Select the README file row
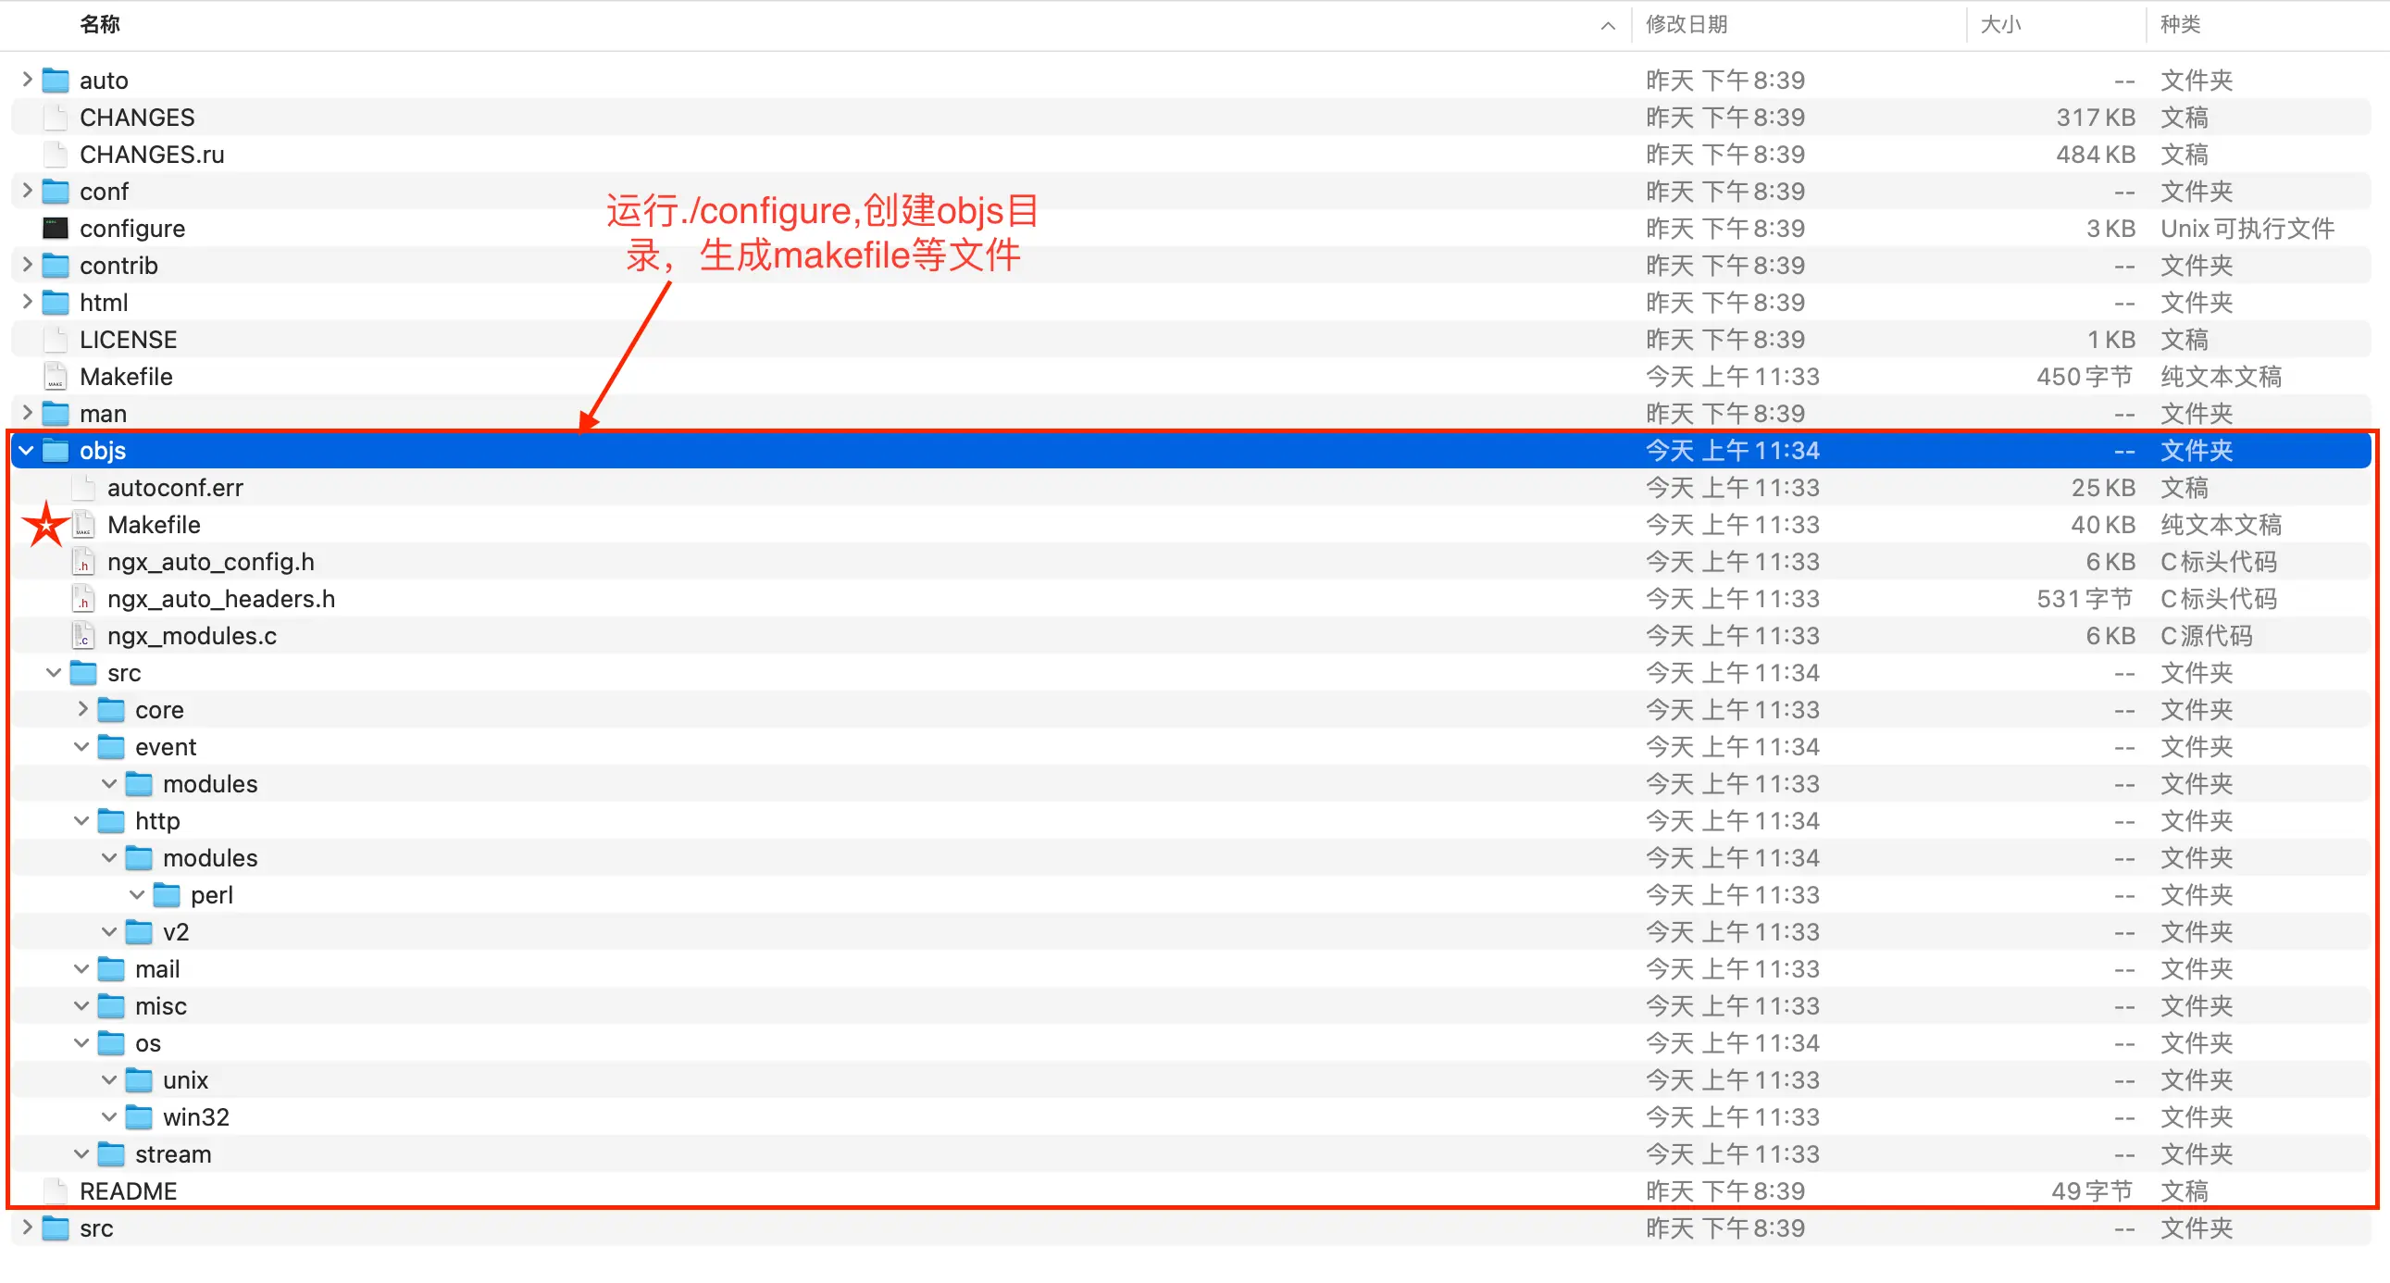Screen dimensions: 2390x1283 pyautogui.click(x=128, y=1192)
